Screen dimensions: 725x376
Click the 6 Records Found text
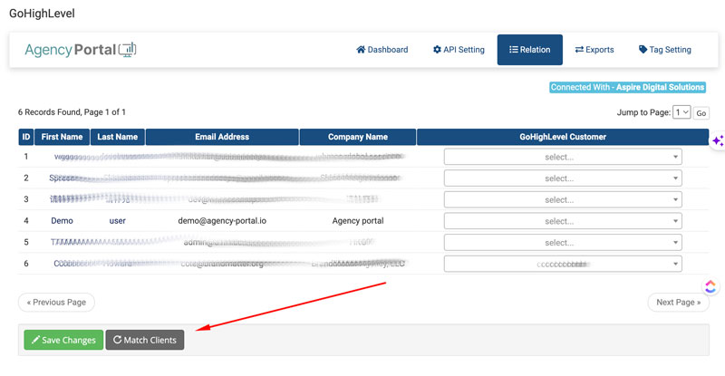[72, 112]
